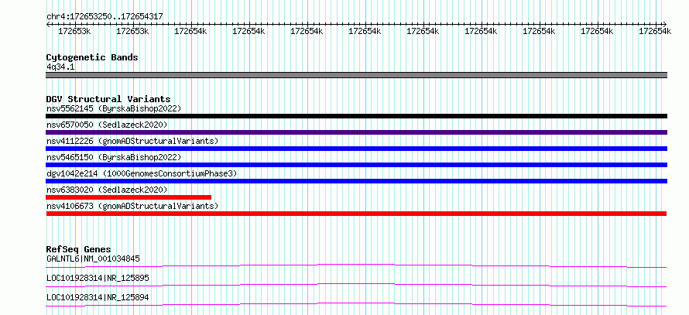Viewport: 689px width, 315px height.
Task: Open the nsv4112226 gnomADStructuralVariants label
Action: [132, 141]
